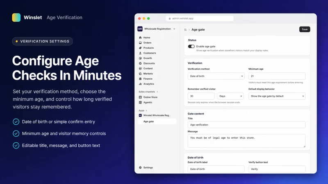
Task: Click the Analytics bar chart icon
Action: [x=140, y=84]
